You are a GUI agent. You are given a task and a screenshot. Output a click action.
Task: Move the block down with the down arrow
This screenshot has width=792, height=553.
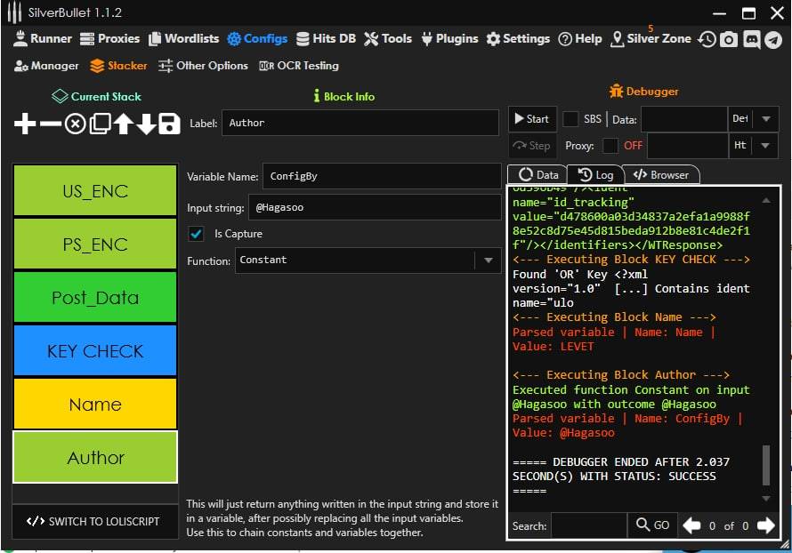click(x=146, y=124)
